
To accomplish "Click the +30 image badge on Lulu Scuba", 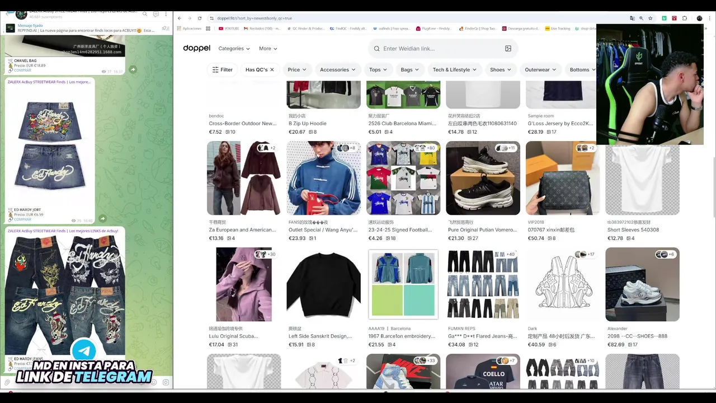I will coord(266,254).
